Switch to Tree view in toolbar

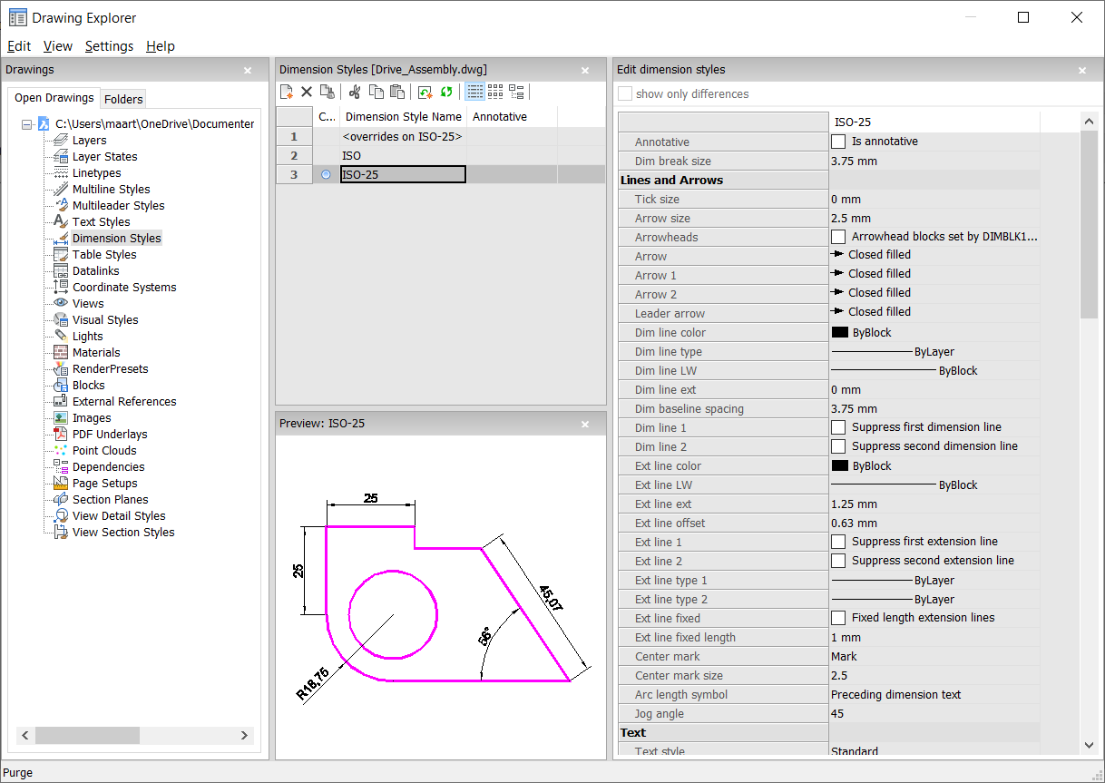click(517, 92)
